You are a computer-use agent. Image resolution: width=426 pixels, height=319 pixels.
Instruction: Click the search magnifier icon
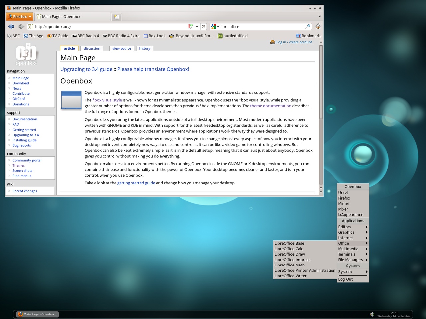point(308,26)
